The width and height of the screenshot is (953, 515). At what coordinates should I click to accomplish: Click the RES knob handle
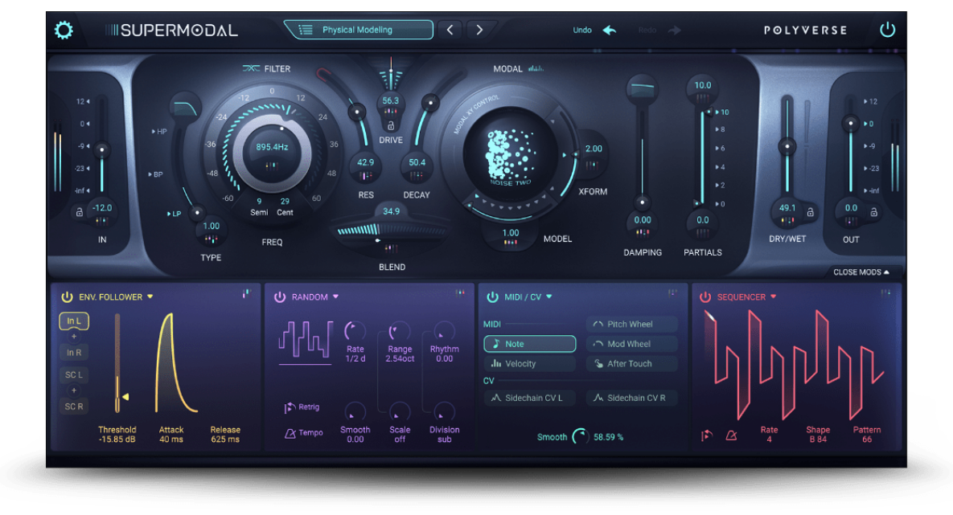[357, 112]
